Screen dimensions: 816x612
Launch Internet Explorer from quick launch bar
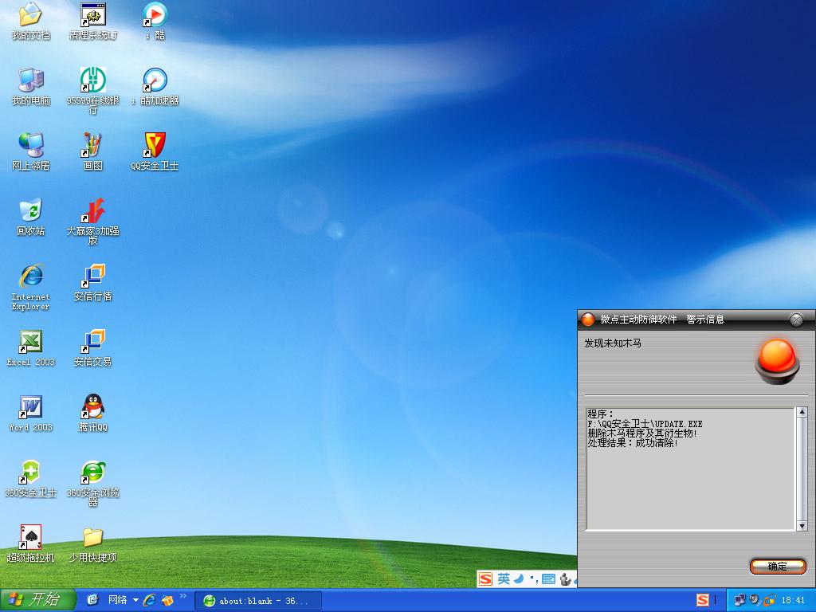click(149, 600)
